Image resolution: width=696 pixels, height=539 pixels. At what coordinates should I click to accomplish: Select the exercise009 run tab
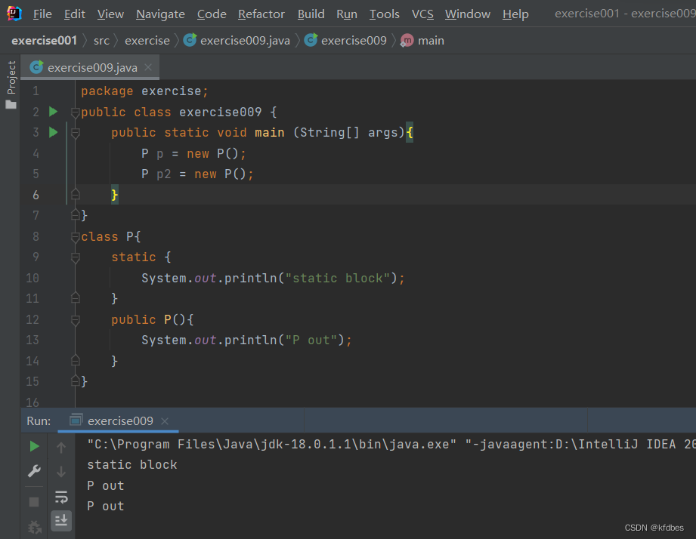coord(119,421)
